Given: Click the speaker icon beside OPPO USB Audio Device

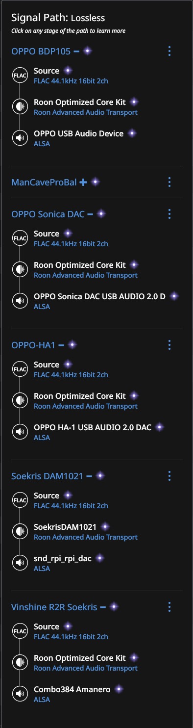Looking at the screenshot, I should (x=20, y=138).
